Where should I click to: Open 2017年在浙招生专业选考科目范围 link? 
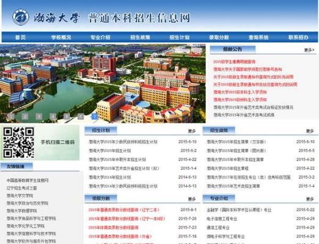[249, 178]
